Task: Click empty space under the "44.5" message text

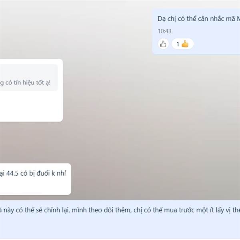Action: coord(34,186)
